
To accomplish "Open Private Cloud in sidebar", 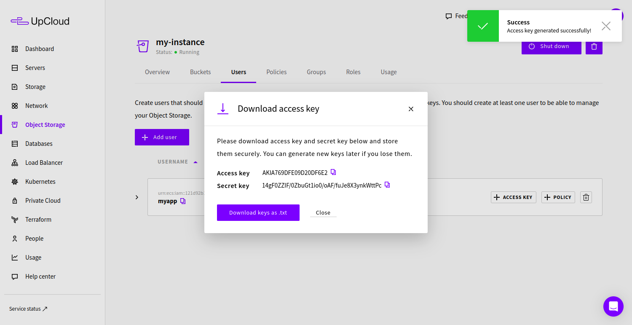I will pos(43,201).
